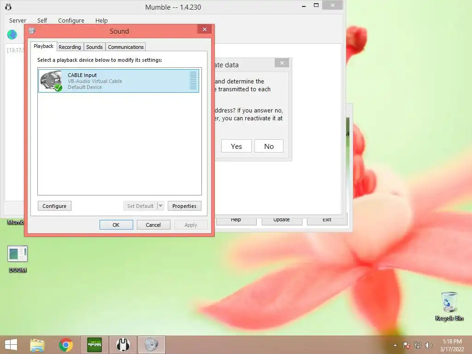472x354 pixels.
Task: Switch to the Sound speaker taskbar item
Action: click(x=151, y=345)
